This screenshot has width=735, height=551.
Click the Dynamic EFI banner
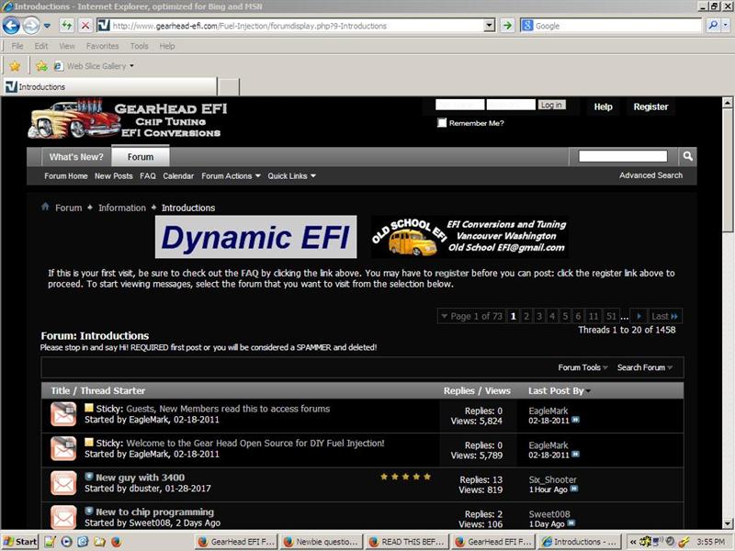255,239
